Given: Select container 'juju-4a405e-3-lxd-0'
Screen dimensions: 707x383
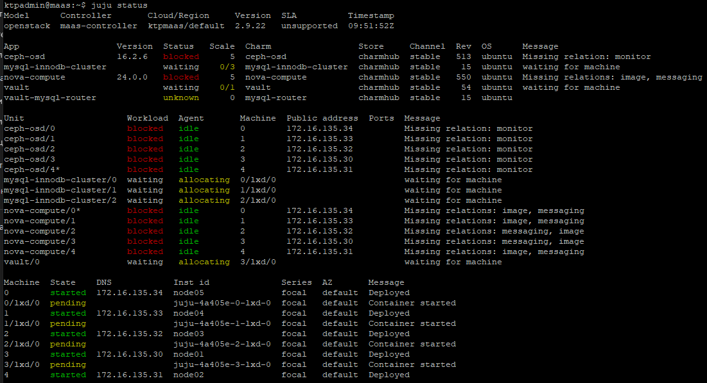Looking at the screenshot, I should click(222, 365).
